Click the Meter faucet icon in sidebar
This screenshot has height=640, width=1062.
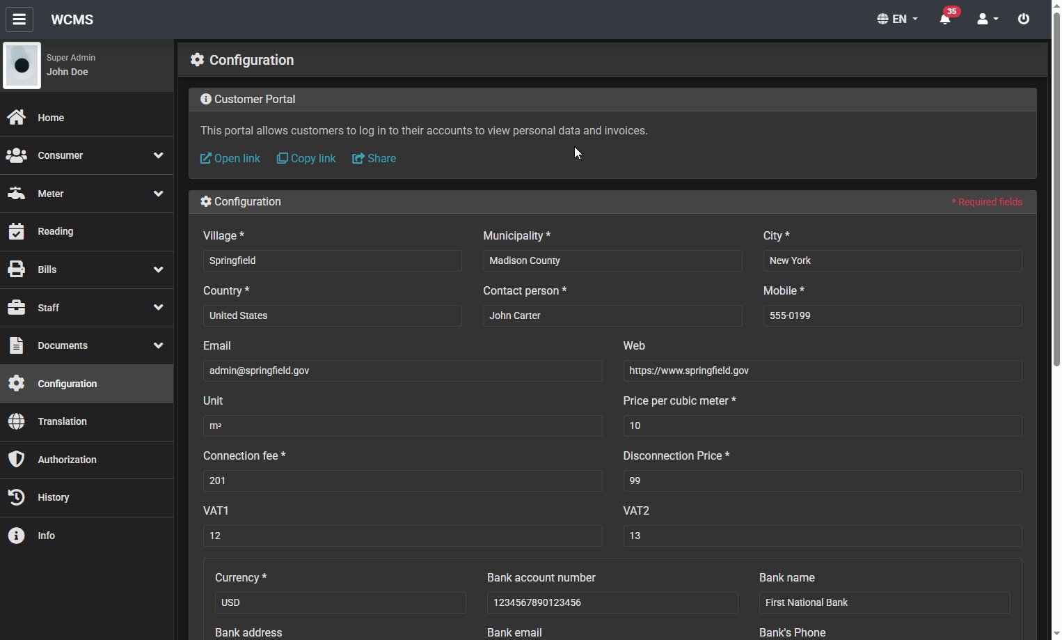[x=17, y=194]
